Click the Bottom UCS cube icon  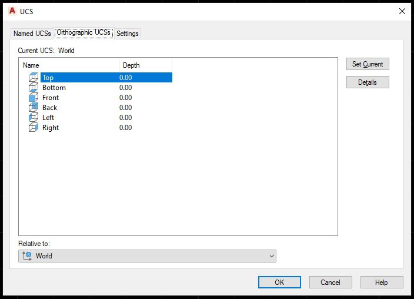click(x=33, y=88)
